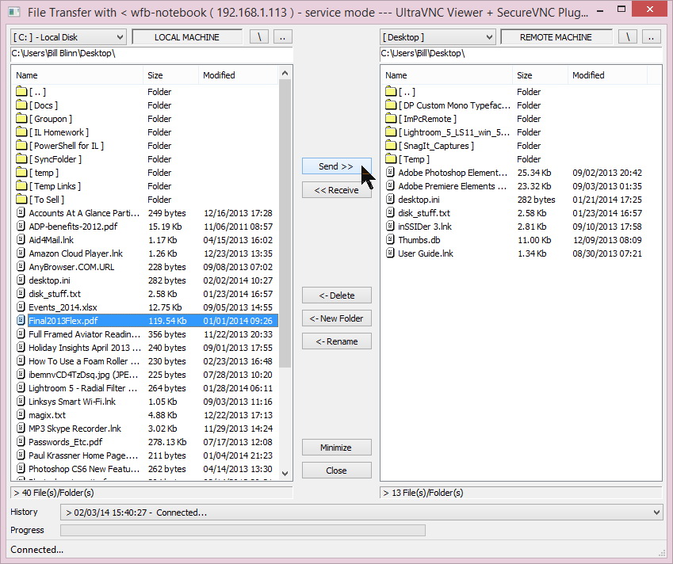Click the file icon beside inSSIDer 3.lnk

tap(390, 226)
